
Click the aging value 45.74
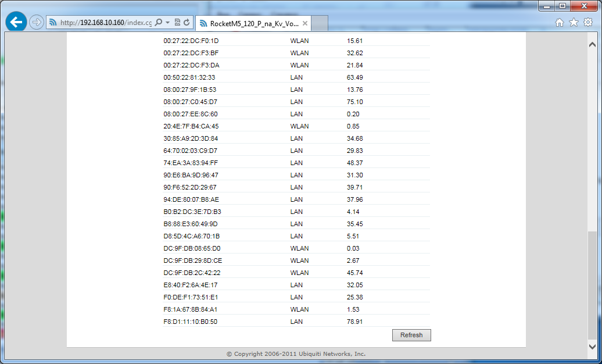point(354,273)
